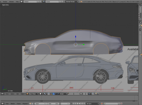Open the viewport shading dropdown

pyautogui.click(x=41, y=94)
